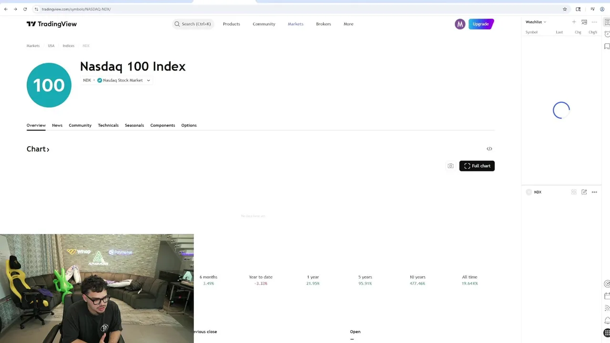Click the embed code icon

point(489,149)
